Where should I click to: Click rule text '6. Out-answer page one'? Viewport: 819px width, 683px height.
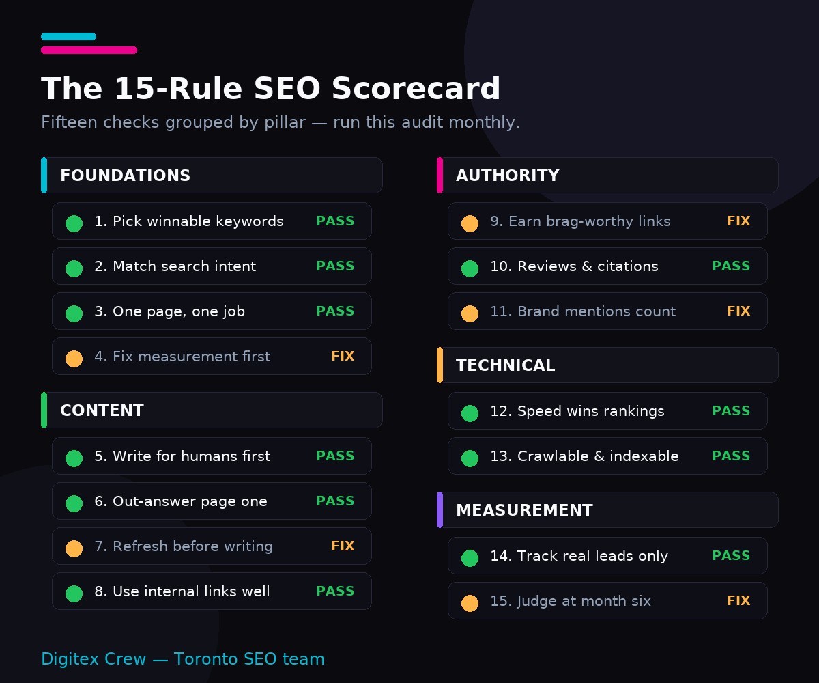point(181,501)
